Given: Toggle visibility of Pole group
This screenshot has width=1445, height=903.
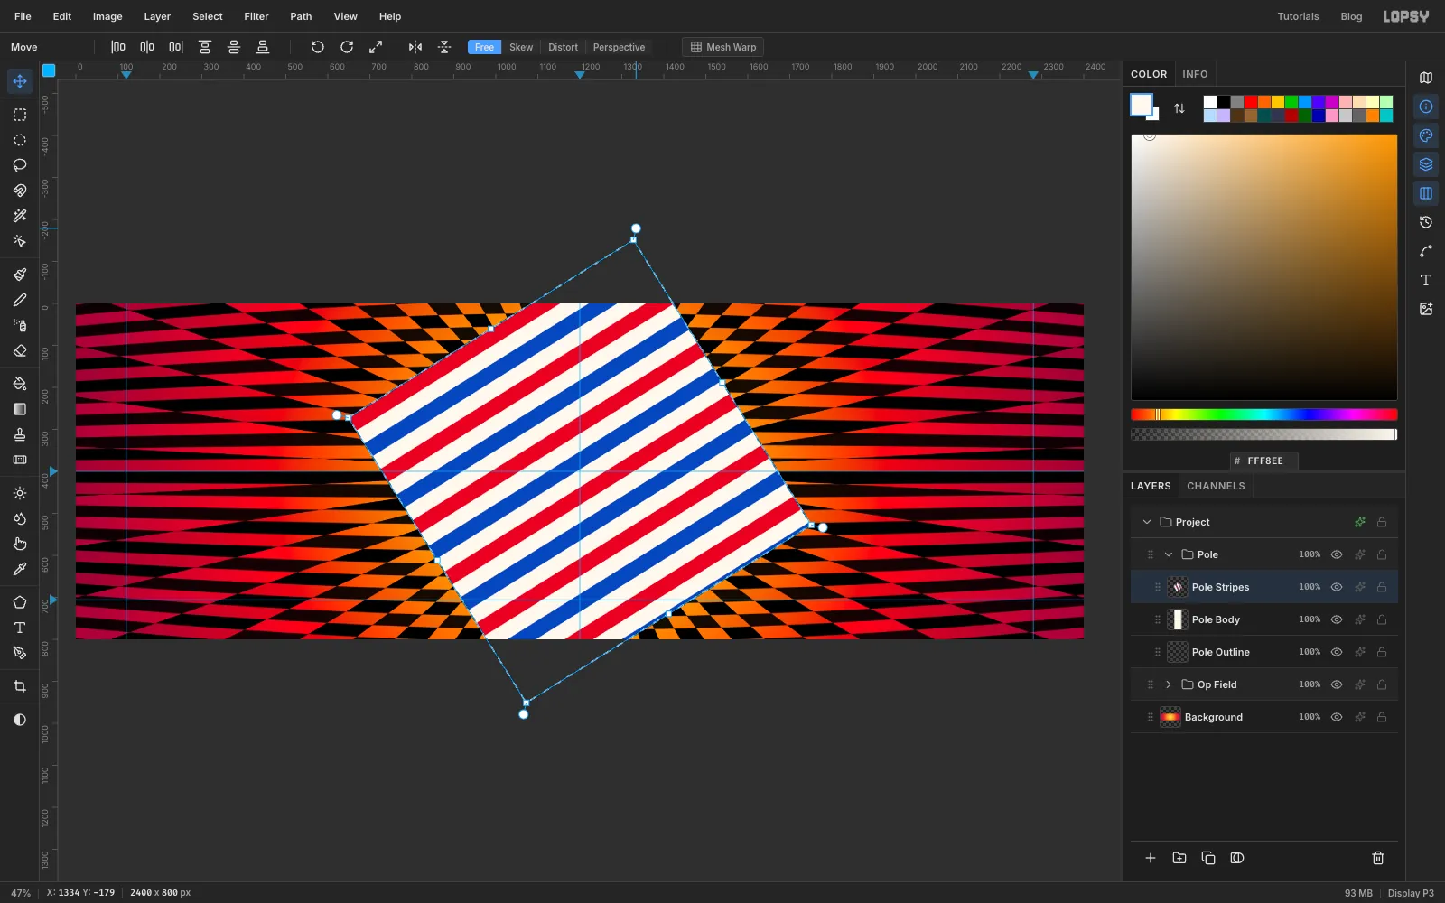Looking at the screenshot, I should [x=1337, y=554].
